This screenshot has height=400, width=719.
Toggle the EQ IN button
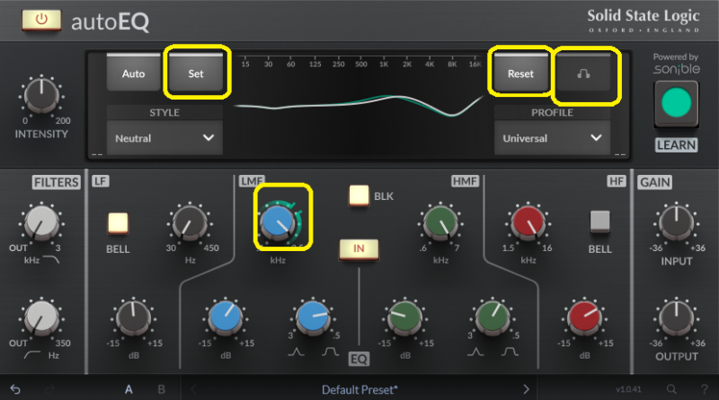(x=358, y=248)
